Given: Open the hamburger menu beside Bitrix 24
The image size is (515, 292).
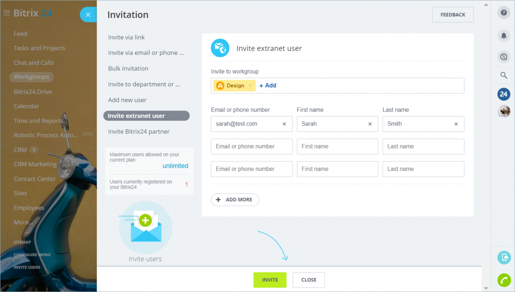Looking at the screenshot, I should coord(6,13).
